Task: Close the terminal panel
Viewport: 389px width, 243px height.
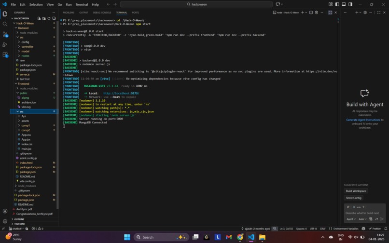Action: click(x=335, y=13)
